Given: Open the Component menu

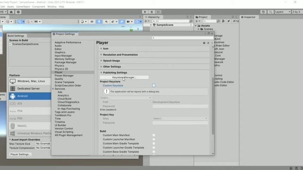Looking at the screenshot, I should (x=38, y=7).
